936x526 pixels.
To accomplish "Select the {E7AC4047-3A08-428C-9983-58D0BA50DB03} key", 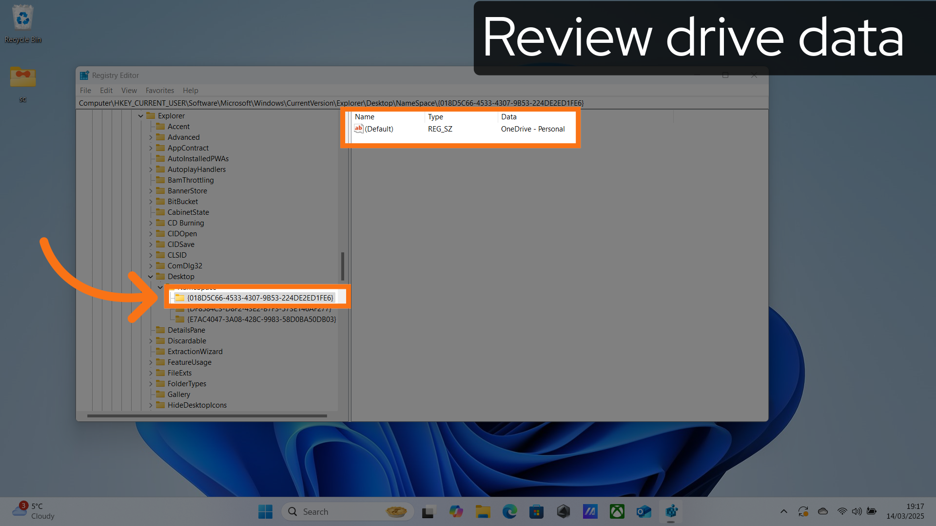I will pyautogui.click(x=261, y=319).
